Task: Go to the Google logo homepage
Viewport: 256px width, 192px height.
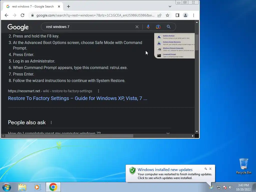Action: 18,27
